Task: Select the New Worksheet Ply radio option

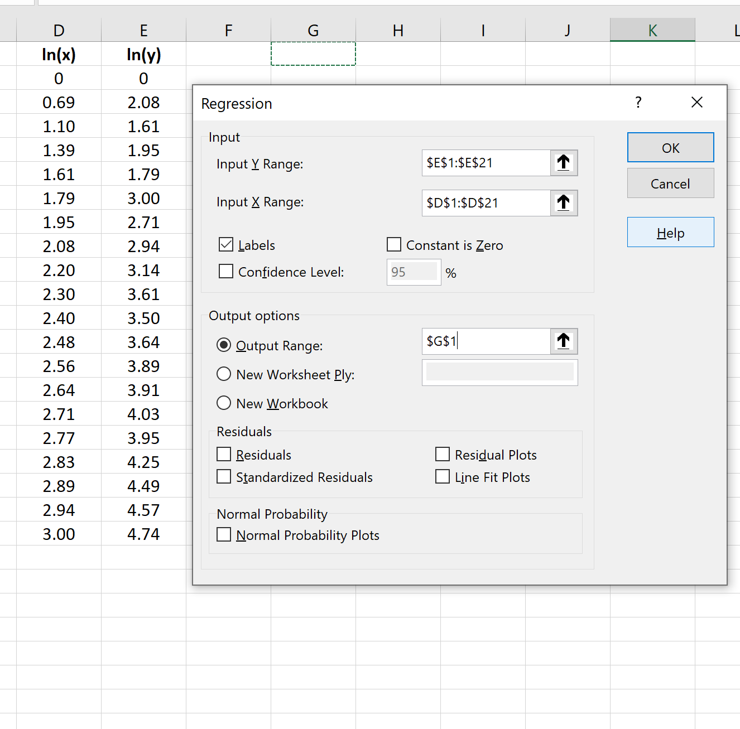Action: click(x=224, y=374)
